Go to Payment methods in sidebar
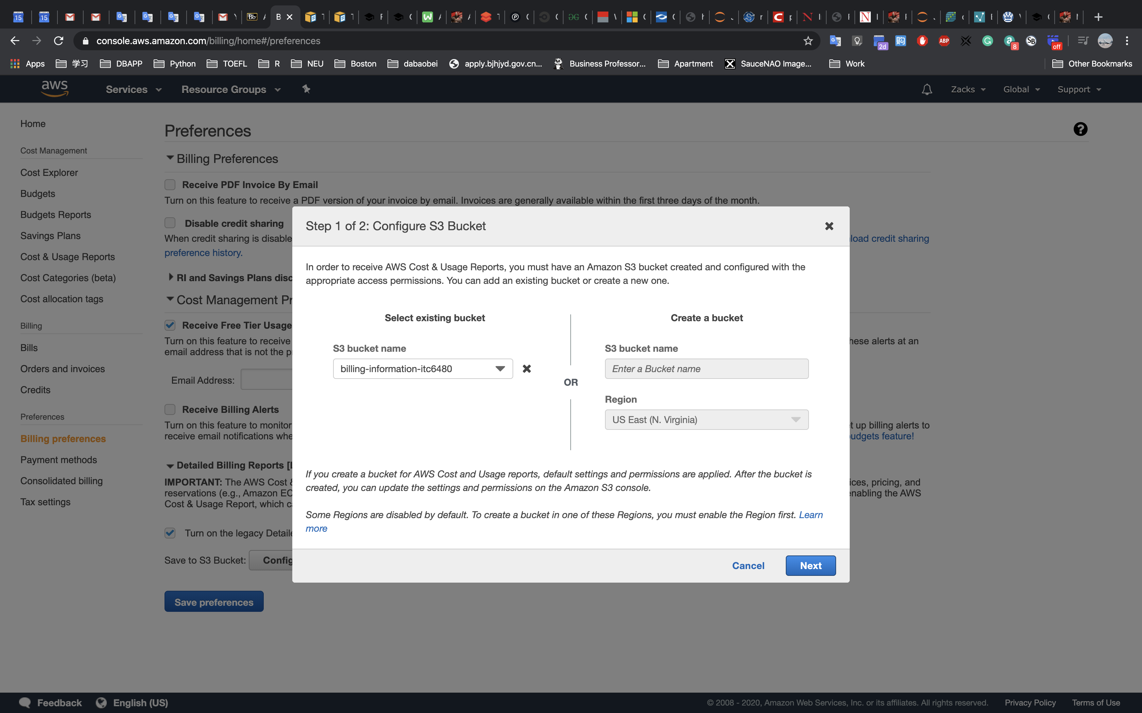This screenshot has width=1142, height=713. (58, 460)
